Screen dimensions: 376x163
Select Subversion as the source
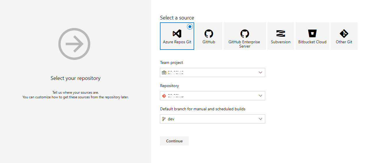click(280, 36)
